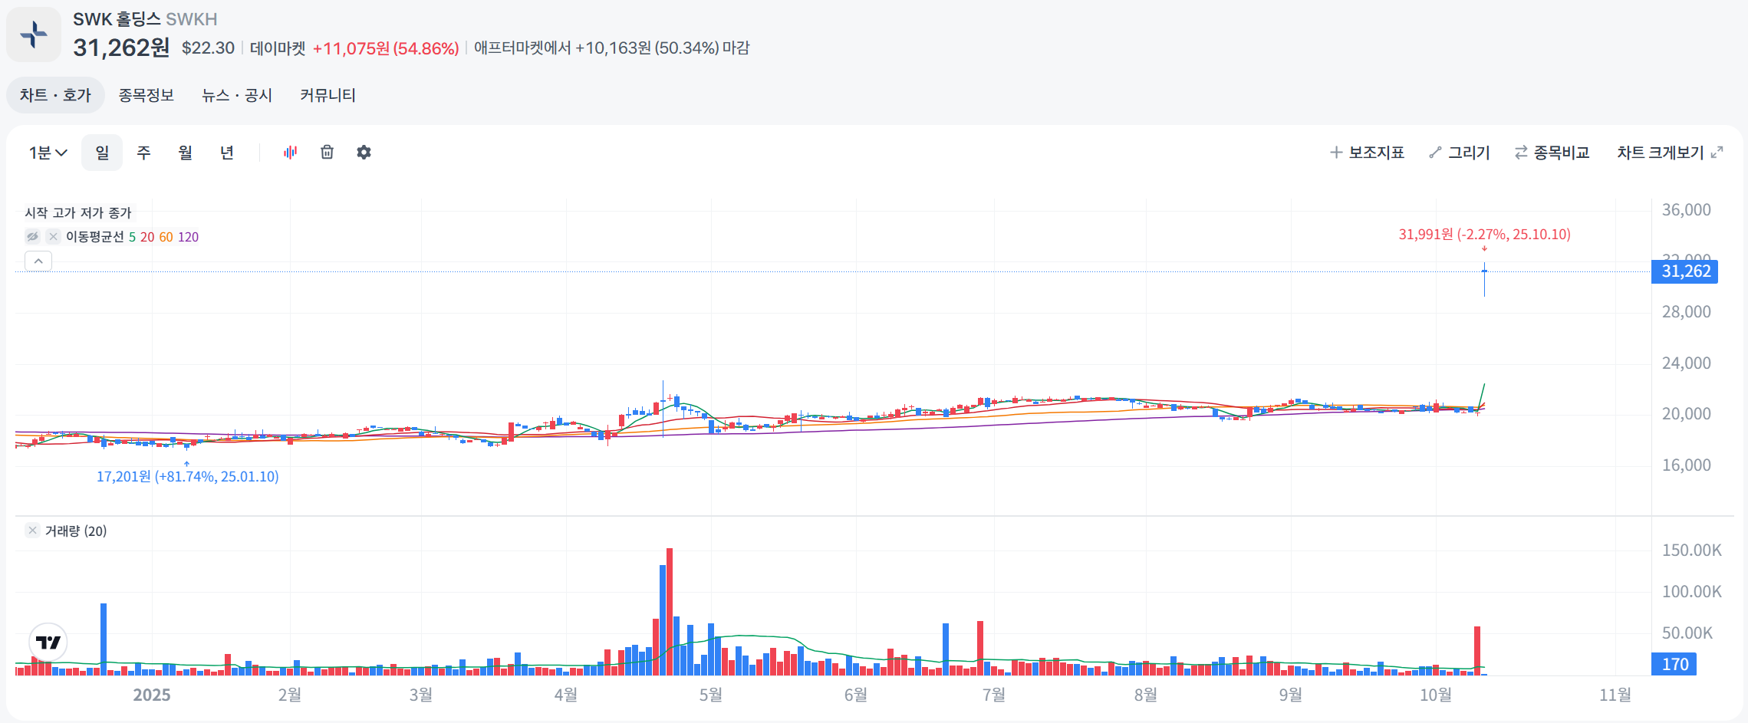This screenshot has width=1748, height=723.
Task: Switch to 차트 · 호가 tab
Action: coord(55,95)
